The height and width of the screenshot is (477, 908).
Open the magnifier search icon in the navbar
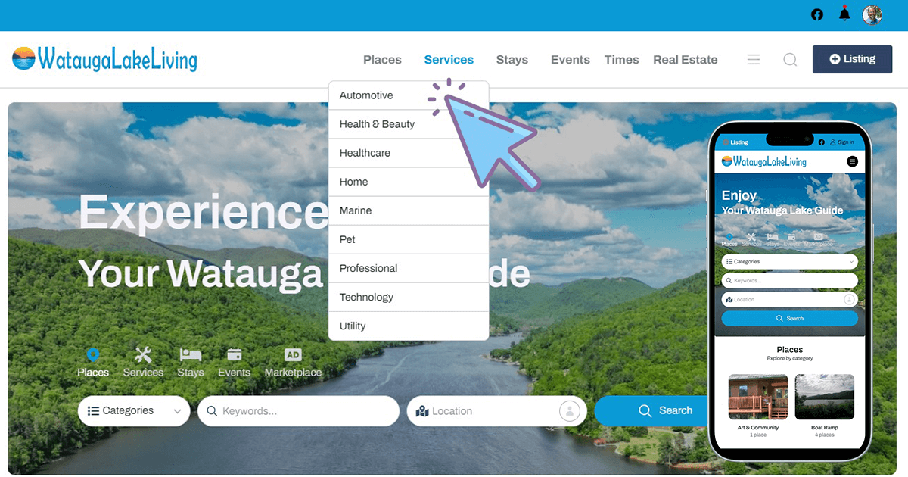coord(790,59)
